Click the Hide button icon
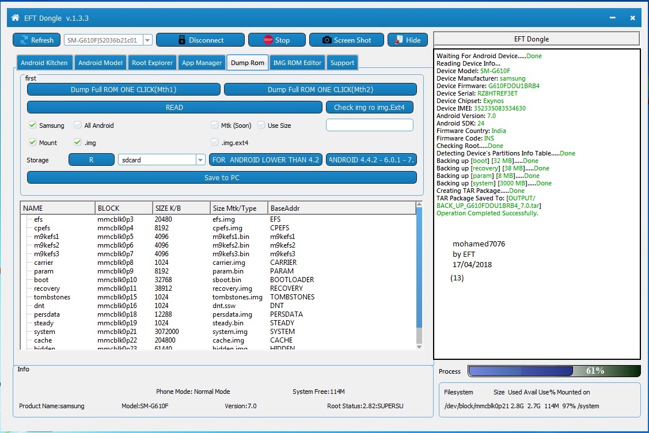Viewport: 649px width, 433px height. tap(398, 40)
